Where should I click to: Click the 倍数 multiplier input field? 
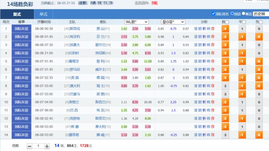click(38, 146)
